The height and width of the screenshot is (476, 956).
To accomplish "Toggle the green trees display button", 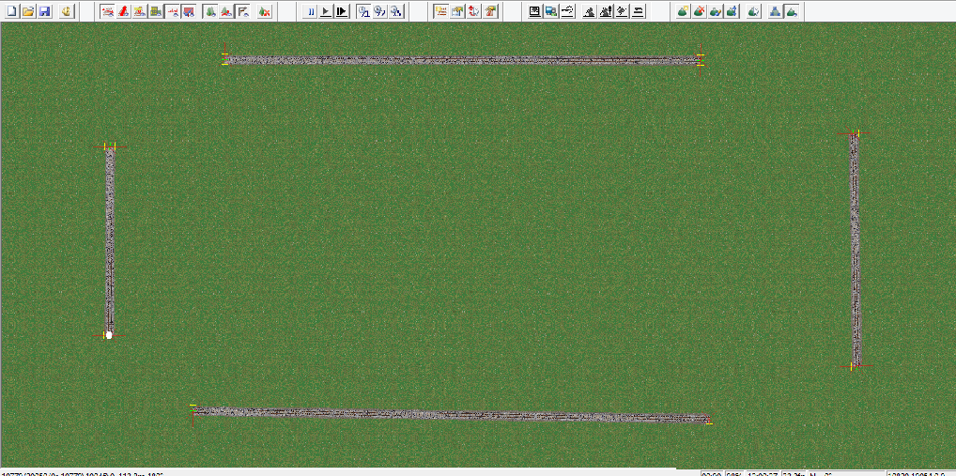I will coord(210,11).
